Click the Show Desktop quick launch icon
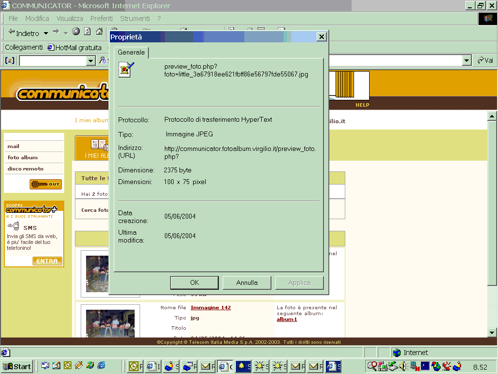This screenshot has height=374, width=498. (x=56, y=366)
